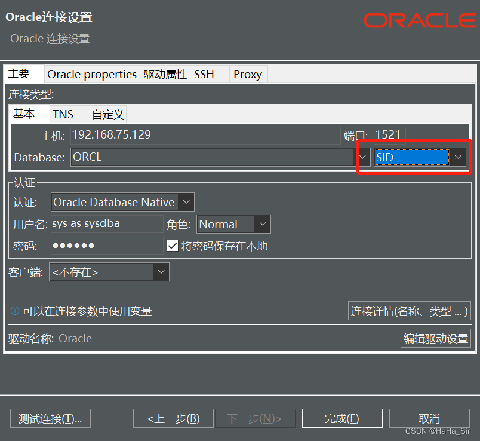Click the info icon beside variables hint
Screen dimensions: 480x441
click(15, 311)
